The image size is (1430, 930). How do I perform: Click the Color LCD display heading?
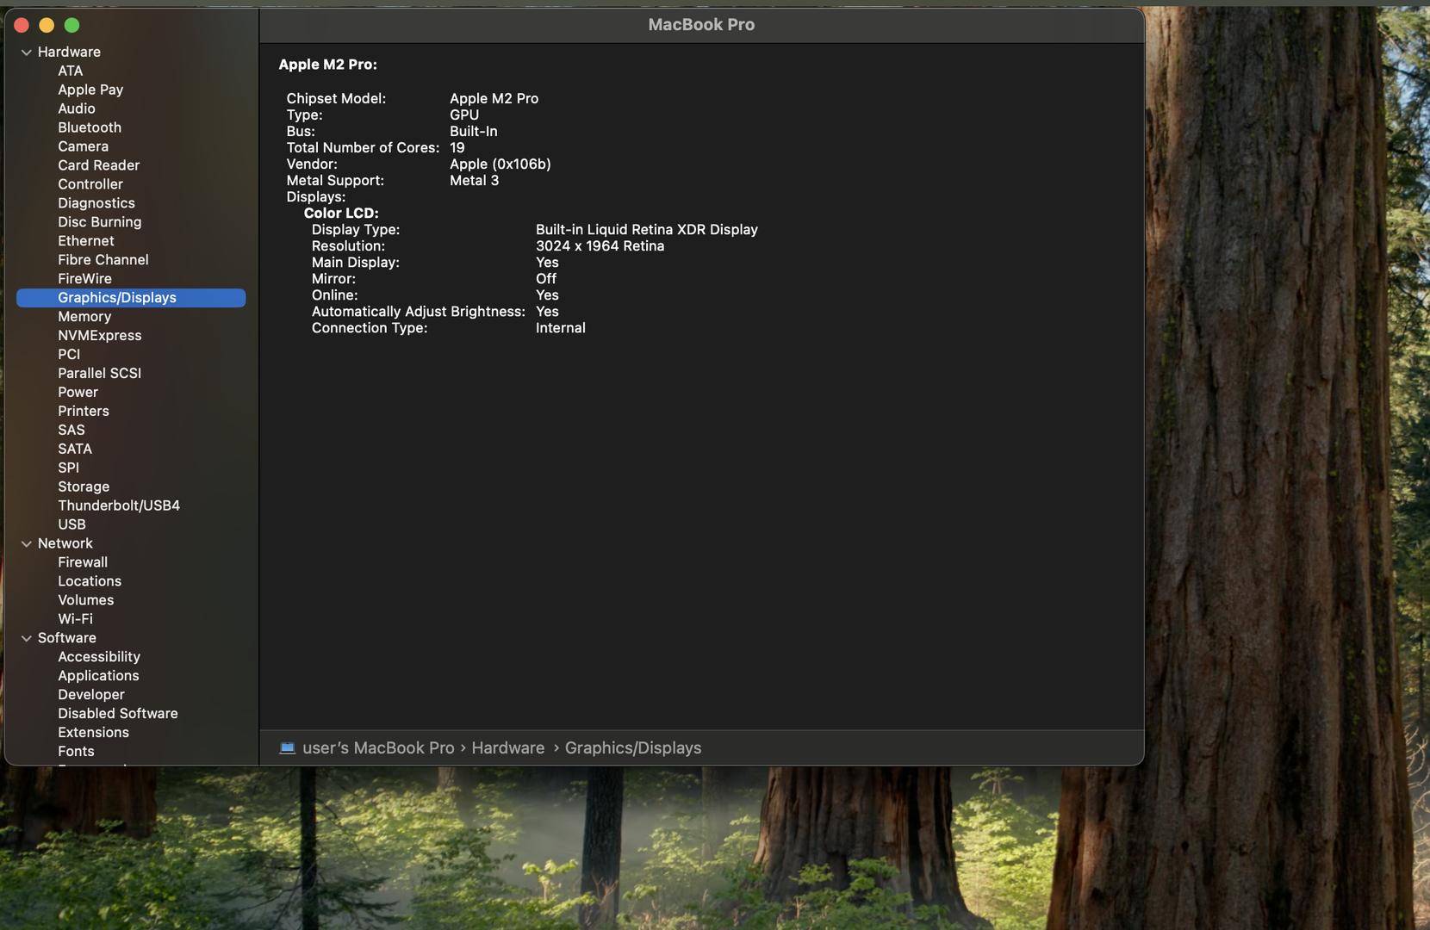341,214
